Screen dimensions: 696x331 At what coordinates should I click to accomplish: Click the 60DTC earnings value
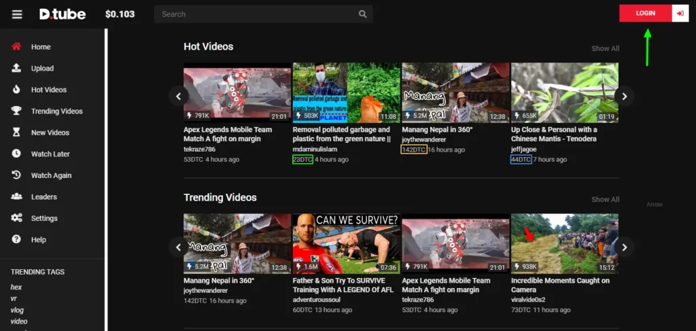[302, 310]
